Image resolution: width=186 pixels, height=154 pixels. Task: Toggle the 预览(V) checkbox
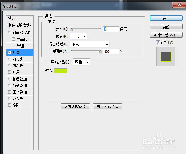[158, 42]
